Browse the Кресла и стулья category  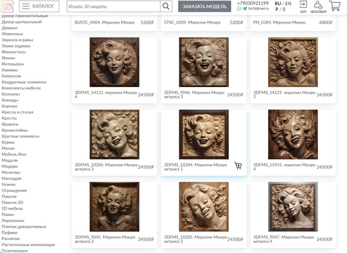[18, 112]
